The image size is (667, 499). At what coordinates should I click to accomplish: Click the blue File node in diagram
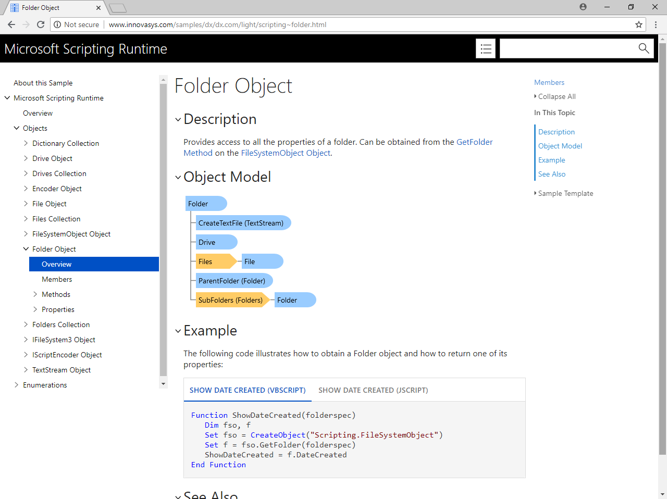[263, 261]
